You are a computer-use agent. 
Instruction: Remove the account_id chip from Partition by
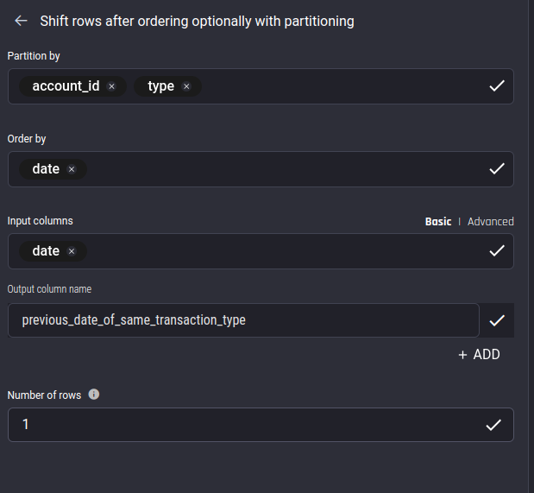tap(111, 86)
